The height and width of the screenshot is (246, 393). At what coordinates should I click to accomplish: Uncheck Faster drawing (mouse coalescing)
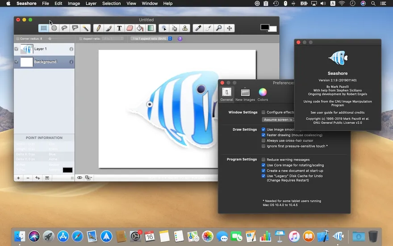(263, 135)
